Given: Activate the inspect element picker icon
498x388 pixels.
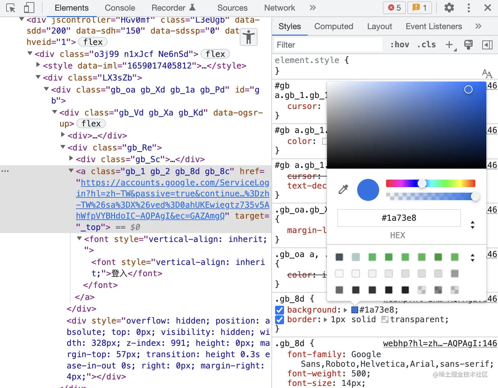Looking at the screenshot, I should click(x=11, y=8).
